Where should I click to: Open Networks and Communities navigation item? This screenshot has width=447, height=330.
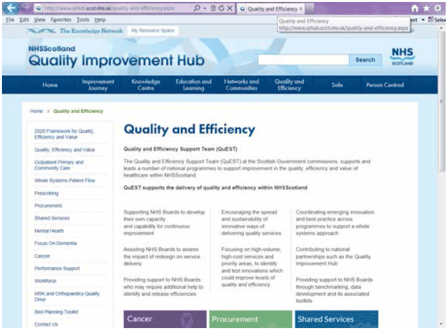pos(241,85)
